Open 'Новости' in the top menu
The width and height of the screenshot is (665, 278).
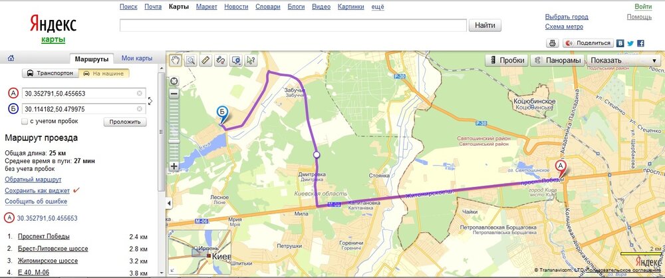point(236,7)
